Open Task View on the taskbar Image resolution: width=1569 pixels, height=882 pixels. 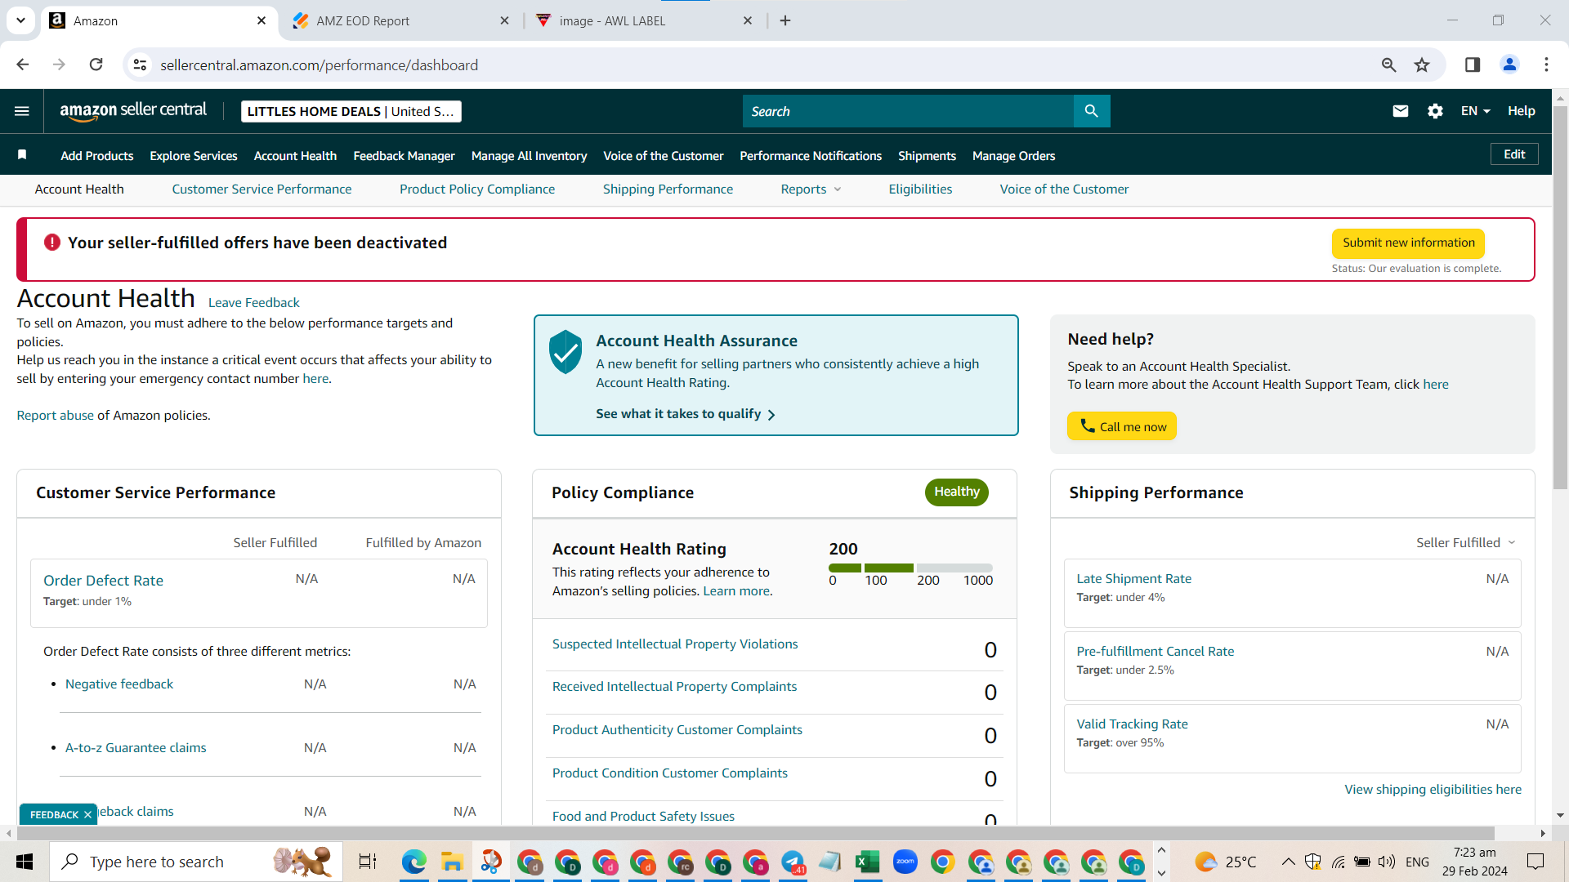coord(368,862)
